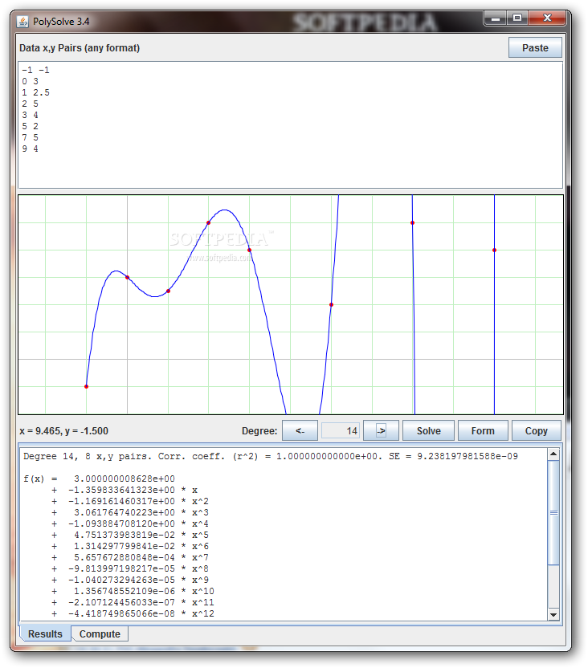The image size is (588, 668).
Task: Switch to the Results tab
Action: click(x=45, y=634)
